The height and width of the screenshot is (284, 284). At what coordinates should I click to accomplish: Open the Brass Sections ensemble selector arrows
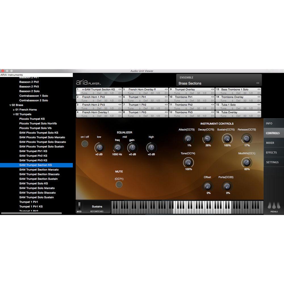pos(258,83)
